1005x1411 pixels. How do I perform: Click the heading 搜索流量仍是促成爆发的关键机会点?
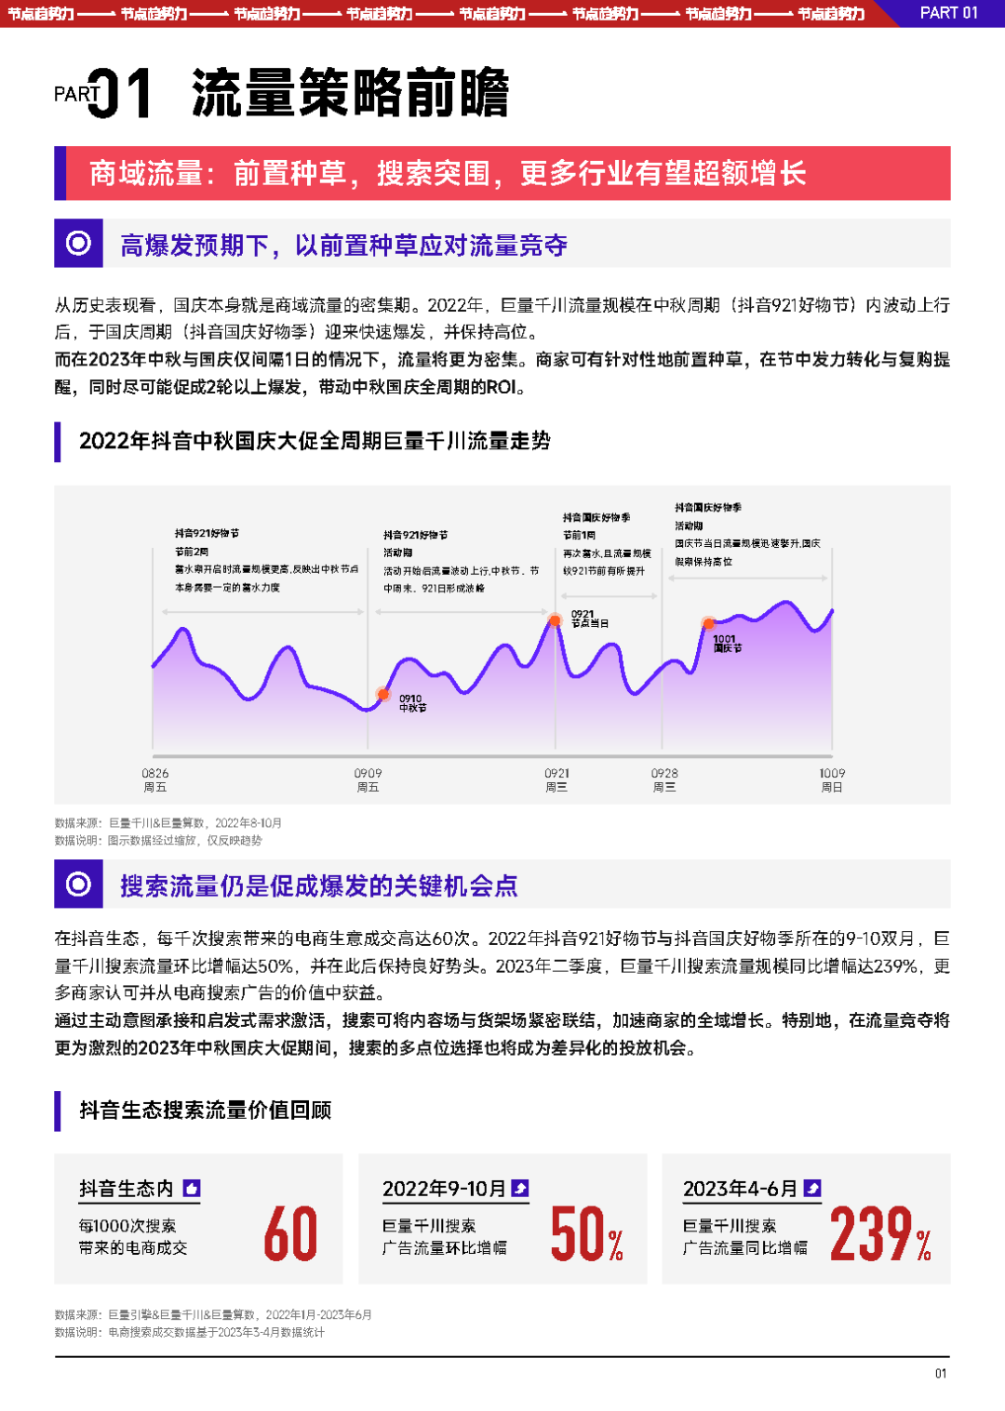click(x=319, y=885)
